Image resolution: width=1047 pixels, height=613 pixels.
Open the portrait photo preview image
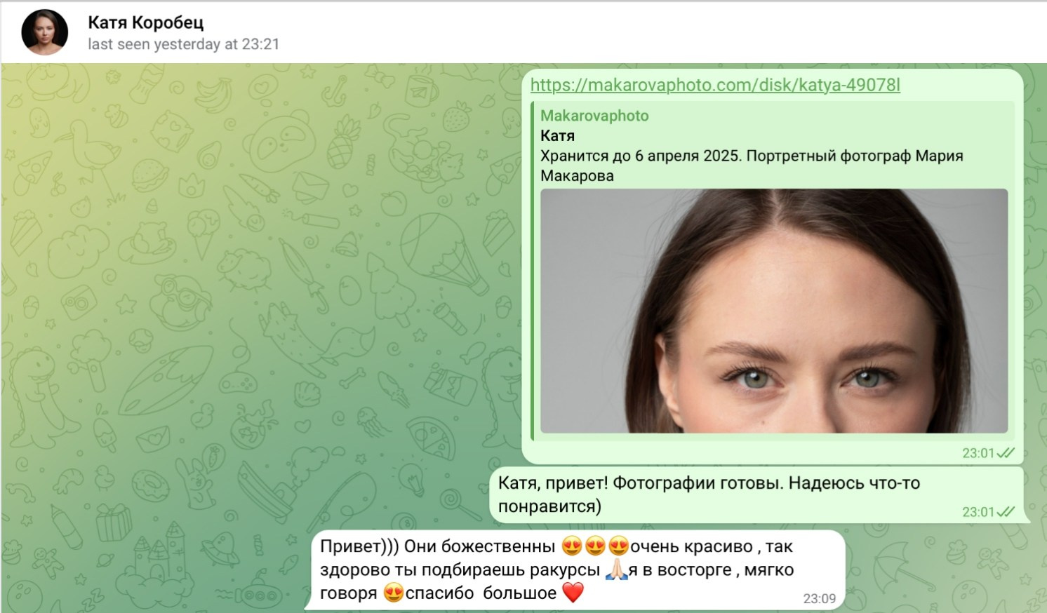[773, 311]
